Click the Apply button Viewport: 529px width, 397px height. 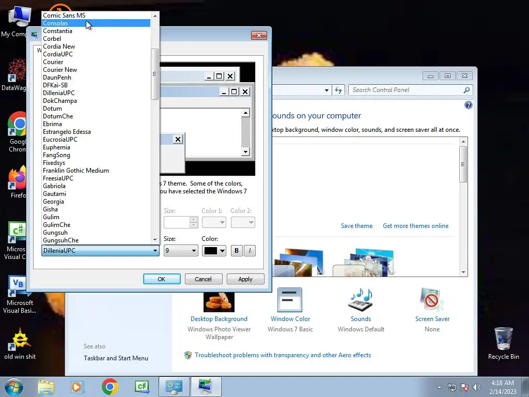click(245, 279)
